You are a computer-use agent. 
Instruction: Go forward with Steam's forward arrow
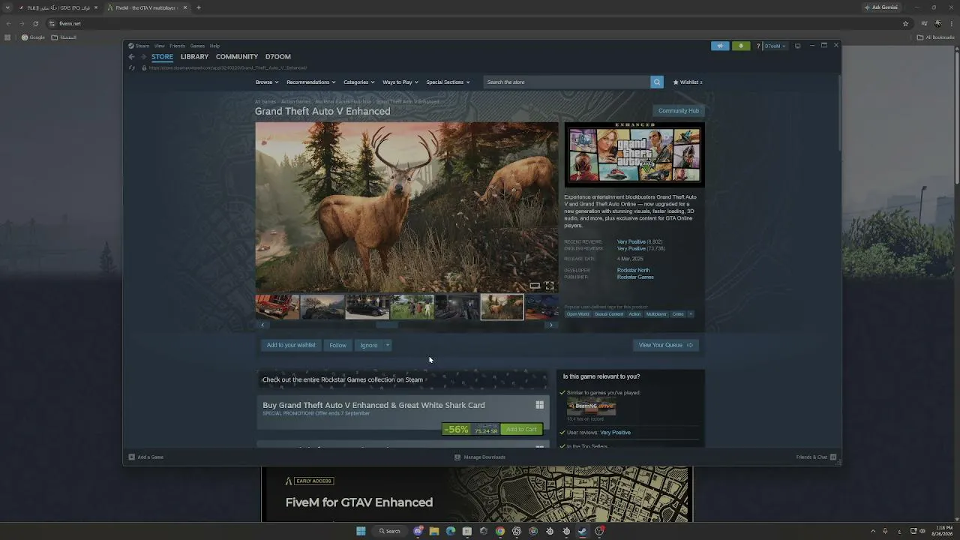pos(143,57)
